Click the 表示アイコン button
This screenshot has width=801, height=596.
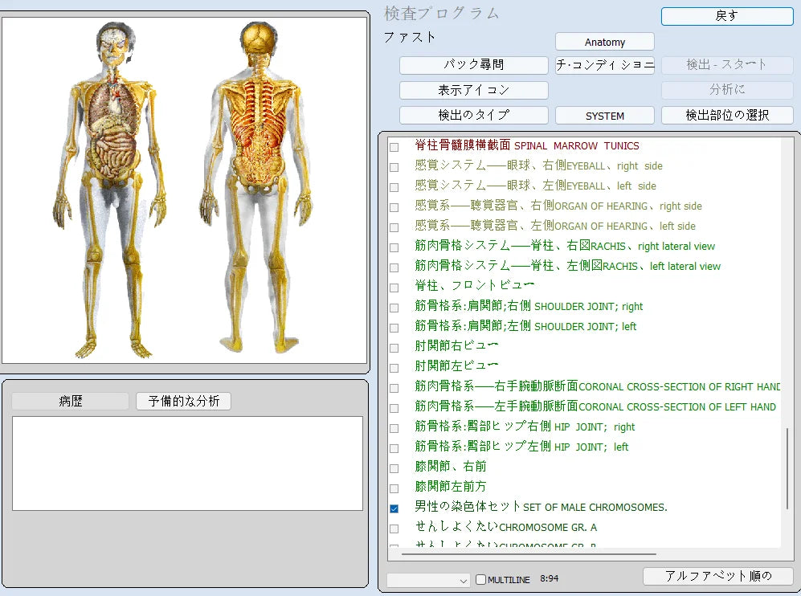473,90
